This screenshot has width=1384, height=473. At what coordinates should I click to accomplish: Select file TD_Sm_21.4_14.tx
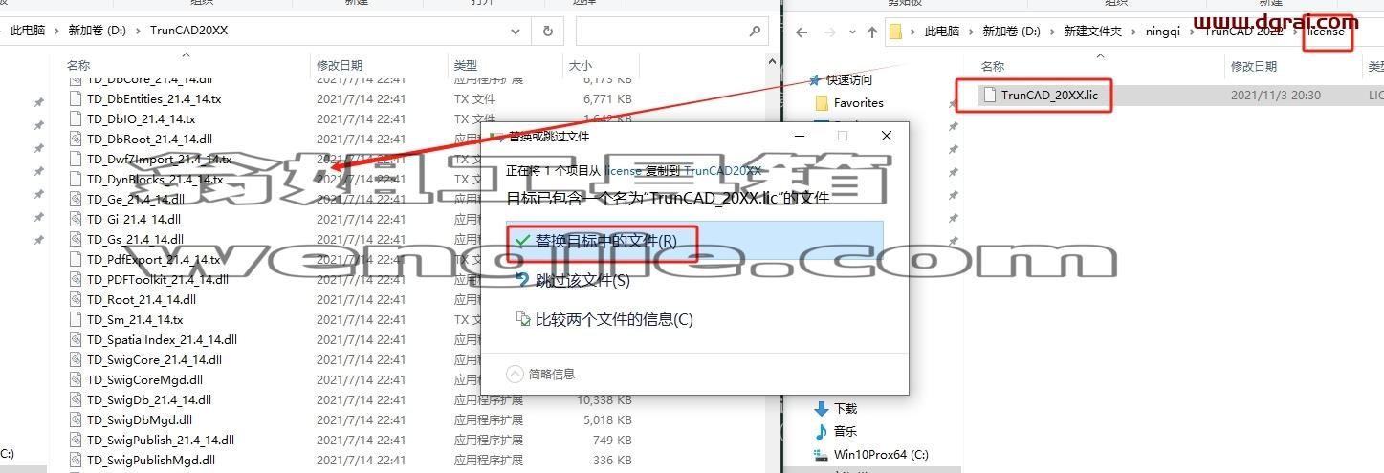(x=135, y=319)
